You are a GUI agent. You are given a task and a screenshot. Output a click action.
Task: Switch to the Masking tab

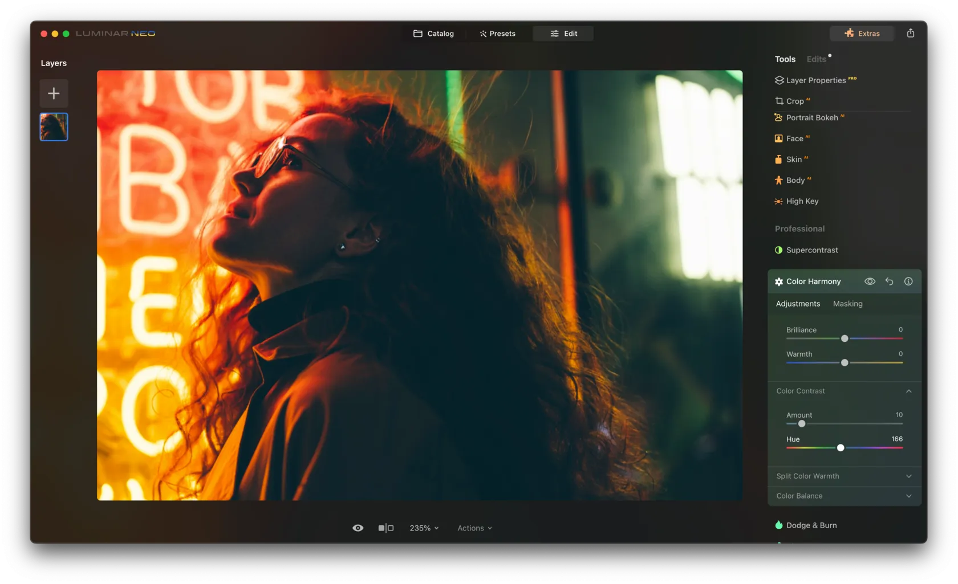point(847,304)
